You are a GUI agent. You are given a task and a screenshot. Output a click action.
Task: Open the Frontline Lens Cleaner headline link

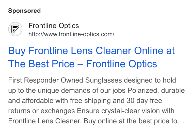91,57
